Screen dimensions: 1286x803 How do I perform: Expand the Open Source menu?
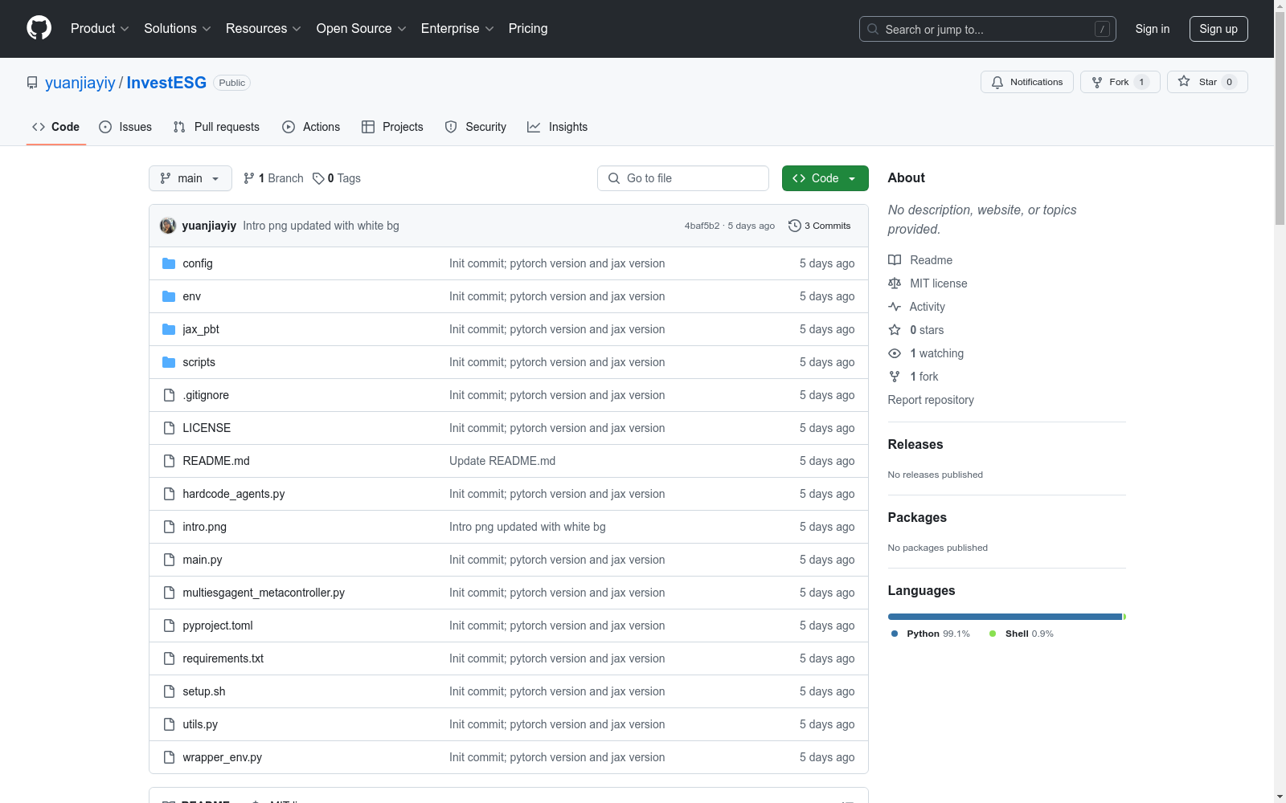click(362, 28)
